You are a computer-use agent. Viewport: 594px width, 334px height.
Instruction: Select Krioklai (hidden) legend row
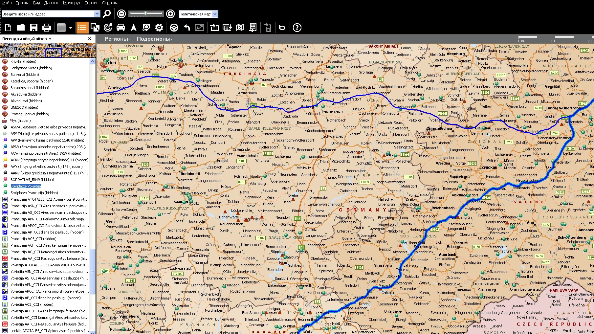point(23,61)
